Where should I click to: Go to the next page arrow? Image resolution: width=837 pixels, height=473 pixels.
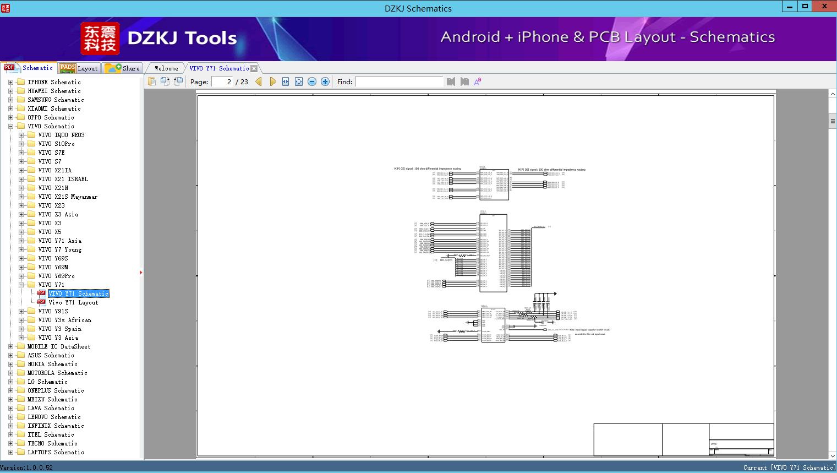pyautogui.click(x=272, y=81)
